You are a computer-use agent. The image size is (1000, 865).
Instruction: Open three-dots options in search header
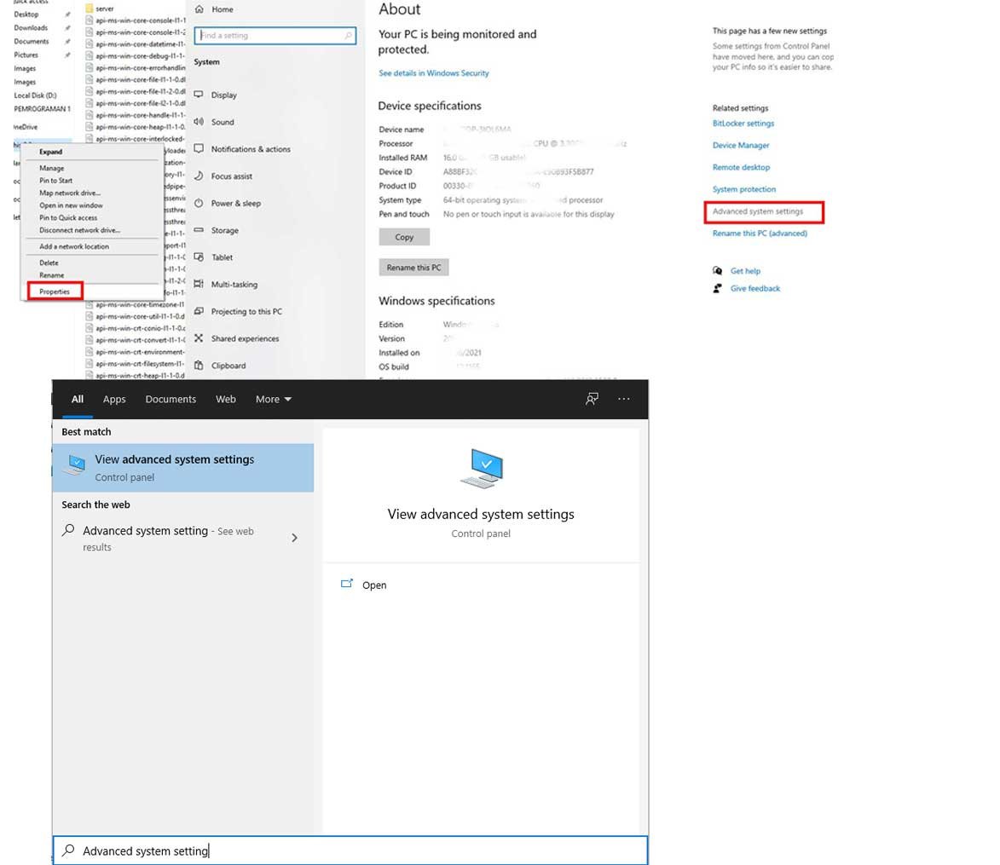coord(624,399)
